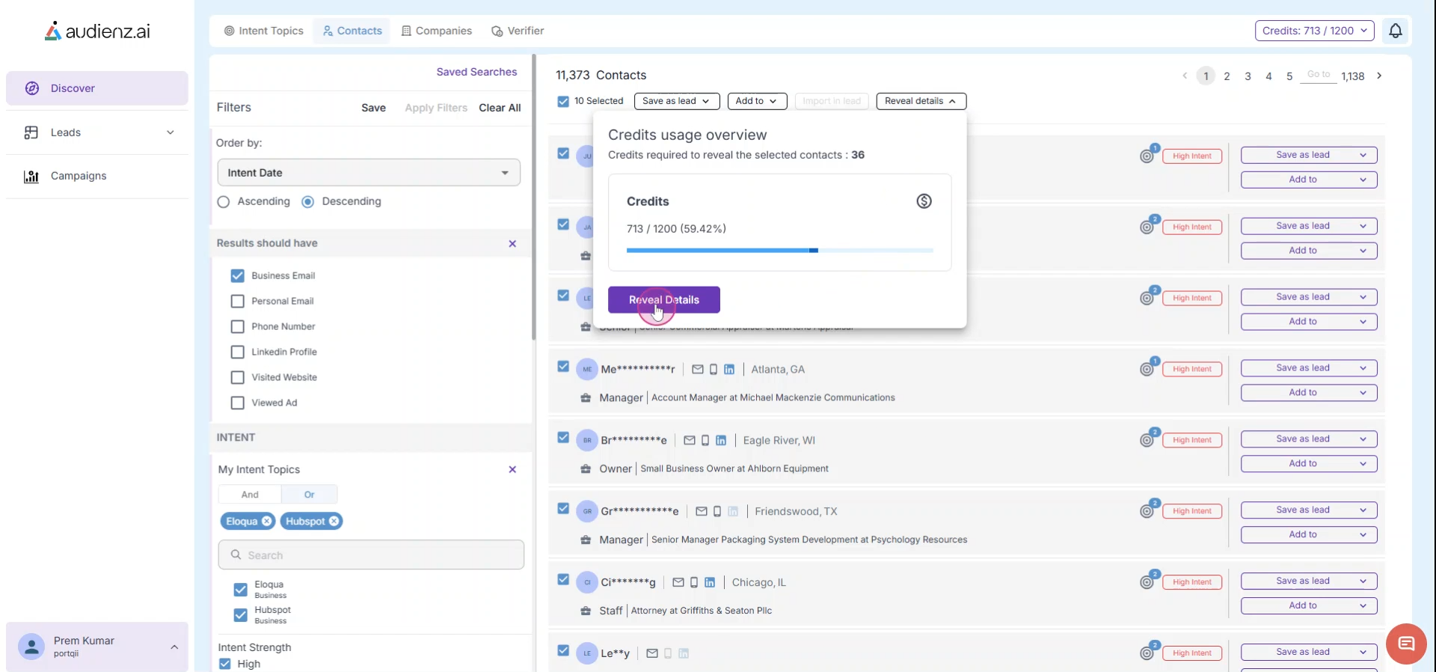Remove the Eloqua intent topic chip
The height and width of the screenshot is (672, 1436).
pos(267,522)
